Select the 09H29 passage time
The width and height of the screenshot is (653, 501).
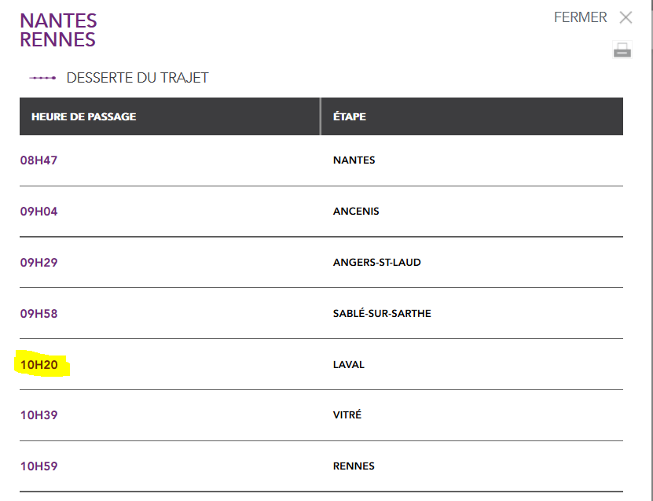(x=39, y=263)
